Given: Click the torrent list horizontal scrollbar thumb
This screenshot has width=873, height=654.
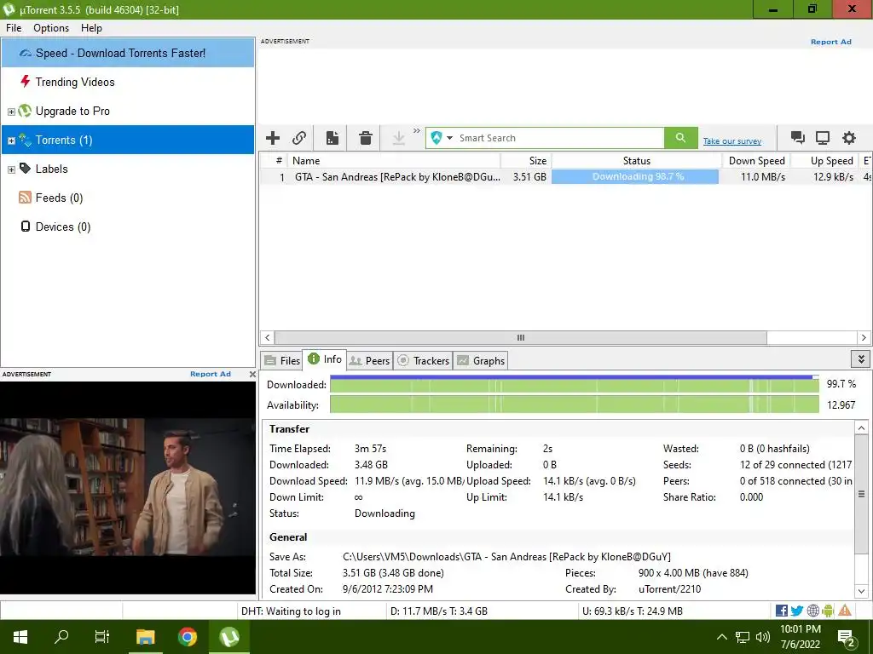Looking at the screenshot, I should tap(521, 337).
